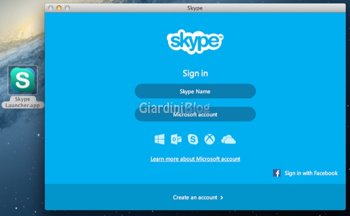Select Sign in with Facebook

pos(311,173)
